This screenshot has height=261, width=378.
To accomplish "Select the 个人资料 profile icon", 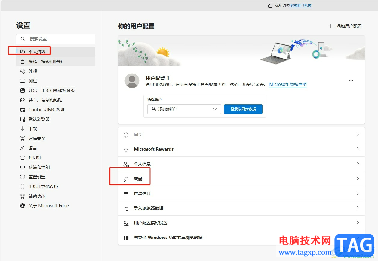I will click(x=23, y=52).
